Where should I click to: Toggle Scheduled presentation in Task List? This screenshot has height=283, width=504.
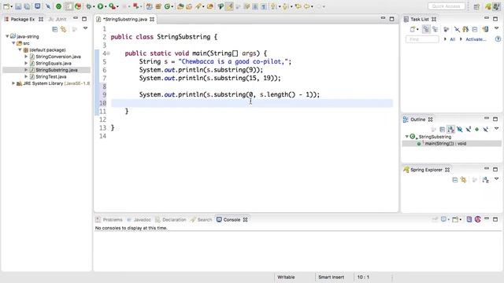coord(435,30)
